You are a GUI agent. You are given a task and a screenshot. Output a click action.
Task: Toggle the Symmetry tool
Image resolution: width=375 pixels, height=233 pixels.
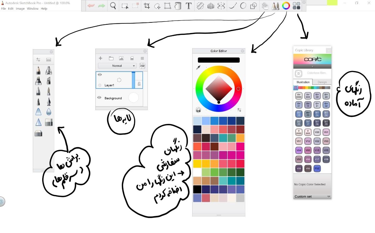pos(221,6)
